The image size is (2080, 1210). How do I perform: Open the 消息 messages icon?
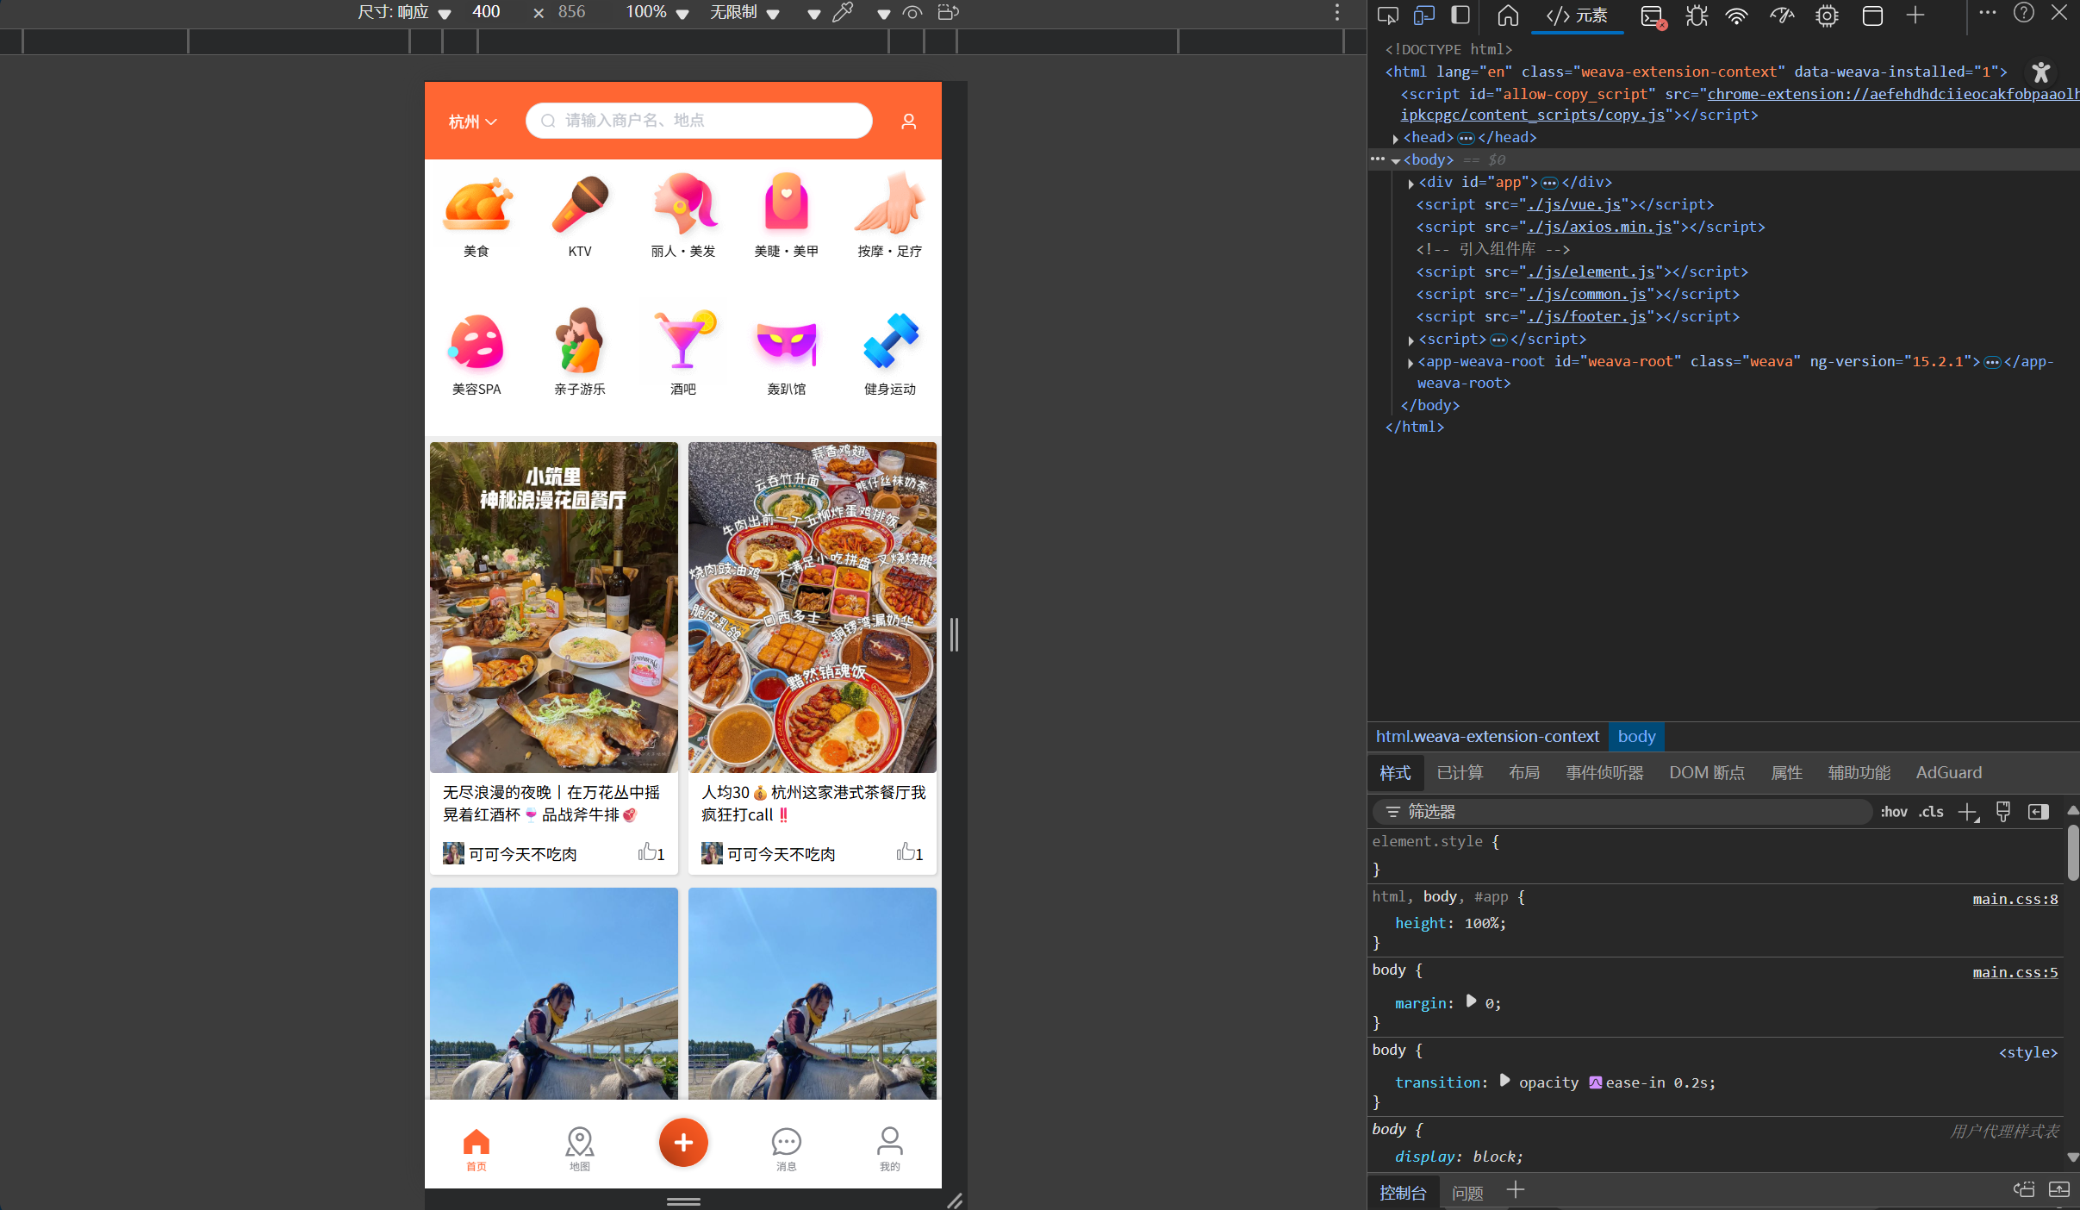pos(786,1142)
